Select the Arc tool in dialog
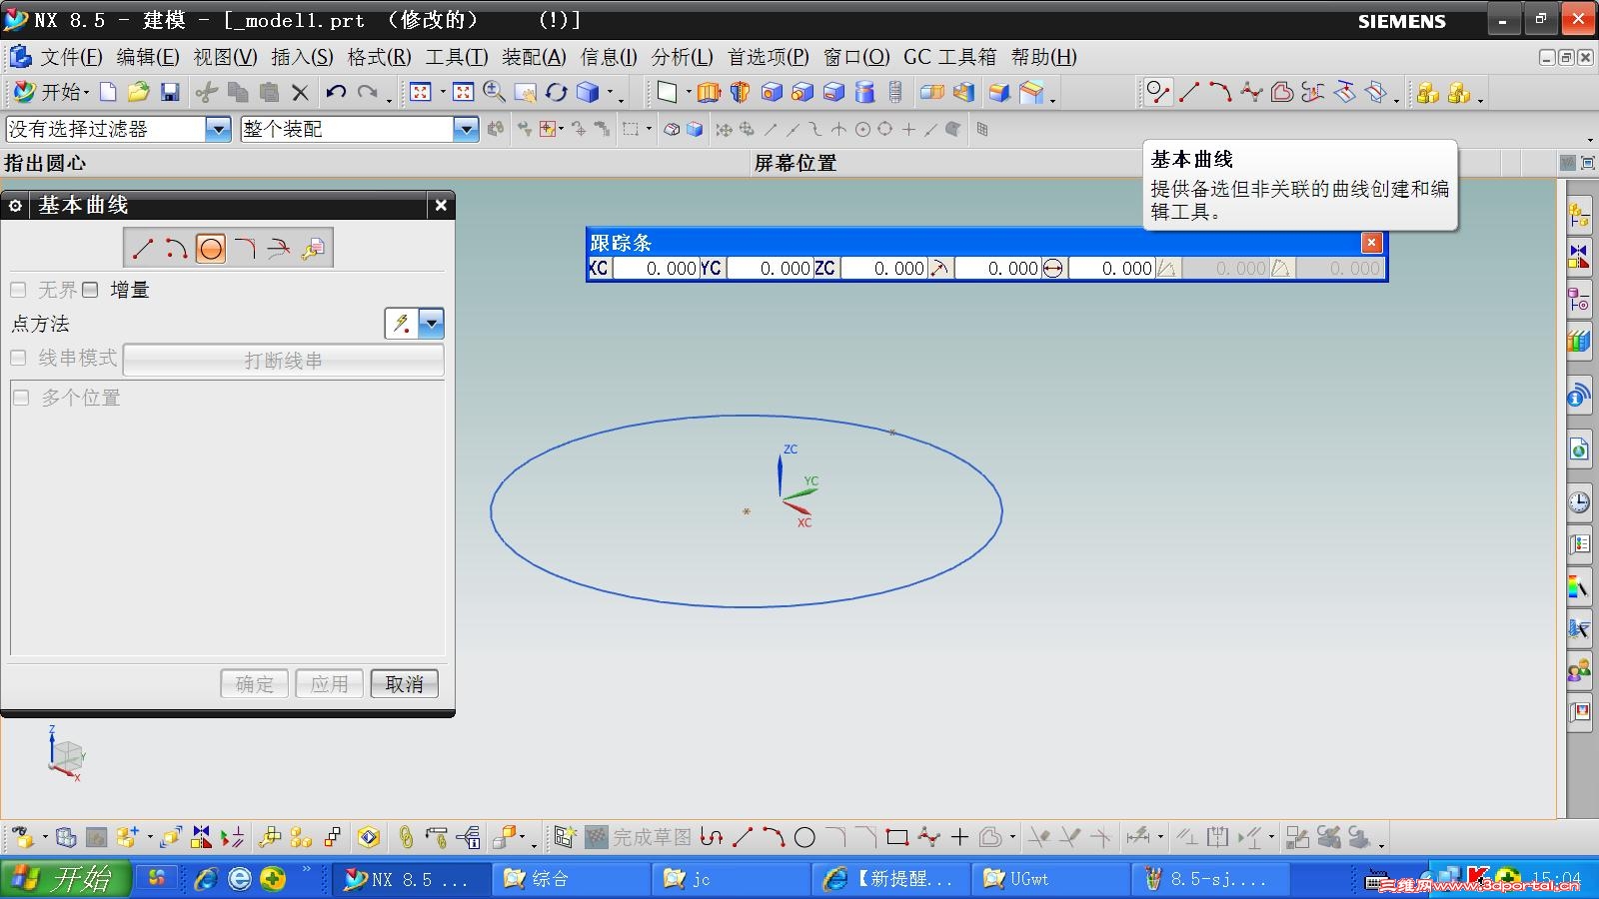The width and height of the screenshot is (1599, 899). tap(177, 248)
